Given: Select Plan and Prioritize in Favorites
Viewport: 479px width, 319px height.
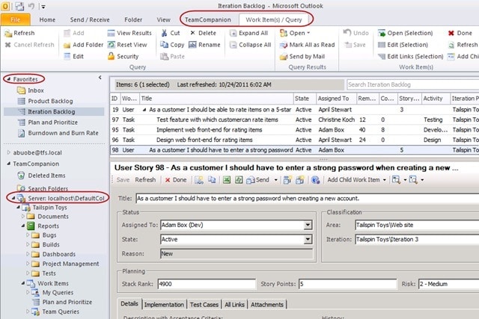Looking at the screenshot, I should click(52, 123).
